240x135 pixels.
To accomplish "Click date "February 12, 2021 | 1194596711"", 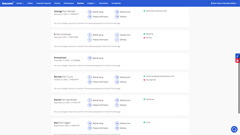I will coord(67,14).
